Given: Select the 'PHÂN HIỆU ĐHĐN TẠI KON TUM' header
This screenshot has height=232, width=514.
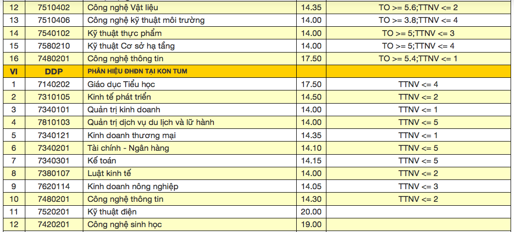Looking at the screenshot, I should [x=137, y=71].
